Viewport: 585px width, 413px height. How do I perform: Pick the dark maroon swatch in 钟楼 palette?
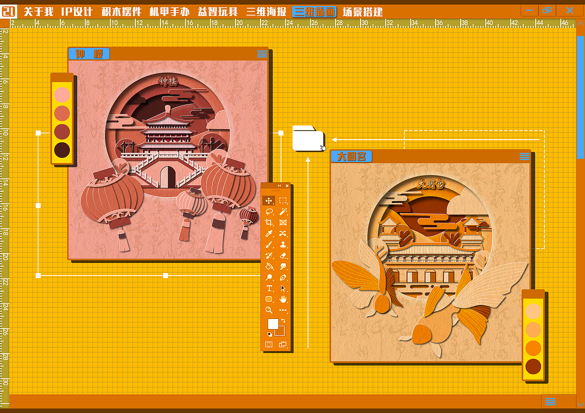coord(62,150)
